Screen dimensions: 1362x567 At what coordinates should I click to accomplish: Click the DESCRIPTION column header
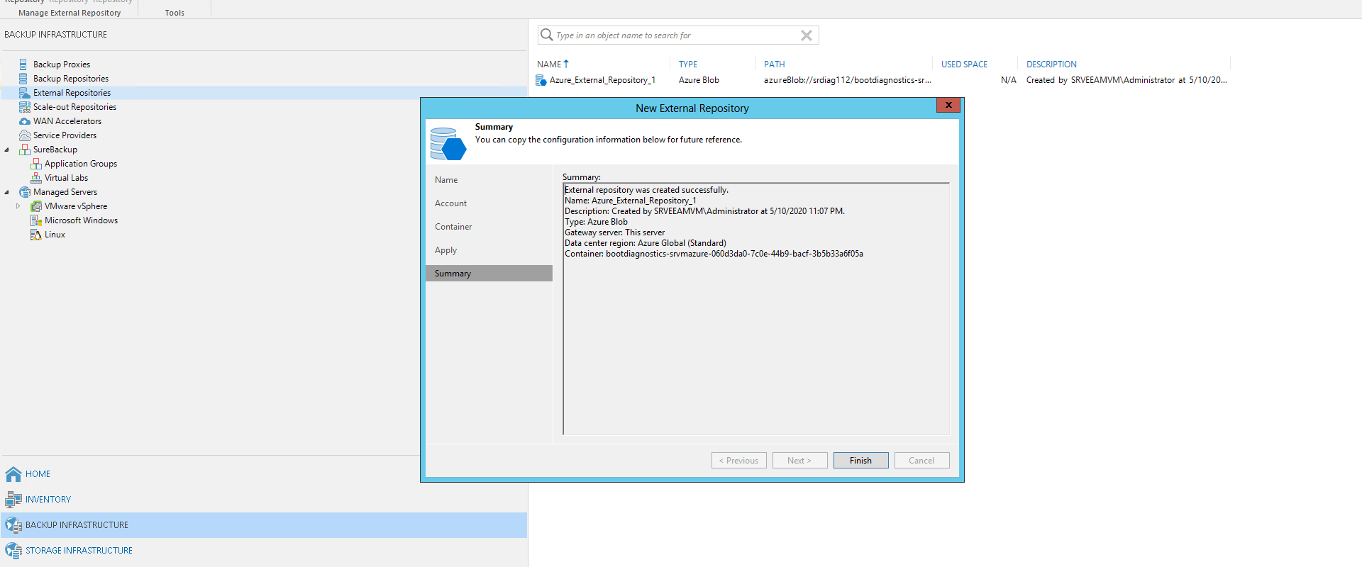click(1051, 64)
